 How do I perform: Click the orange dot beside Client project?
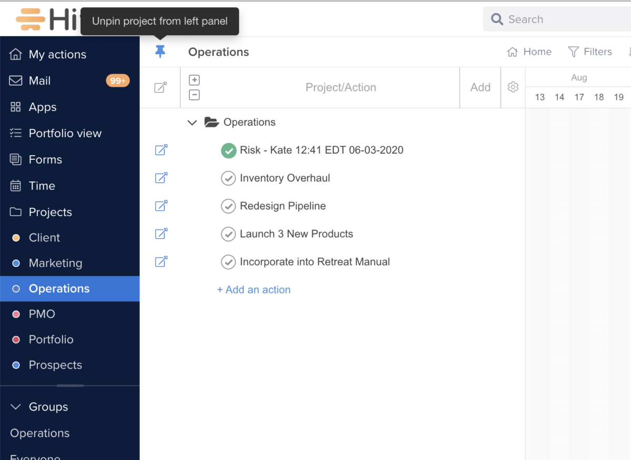tap(16, 238)
